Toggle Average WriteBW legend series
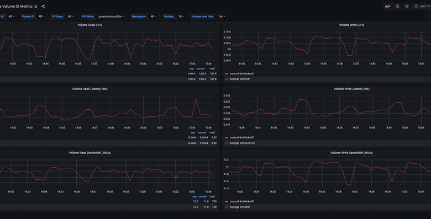Viewport: 431px width, 219px height. [x=240, y=207]
